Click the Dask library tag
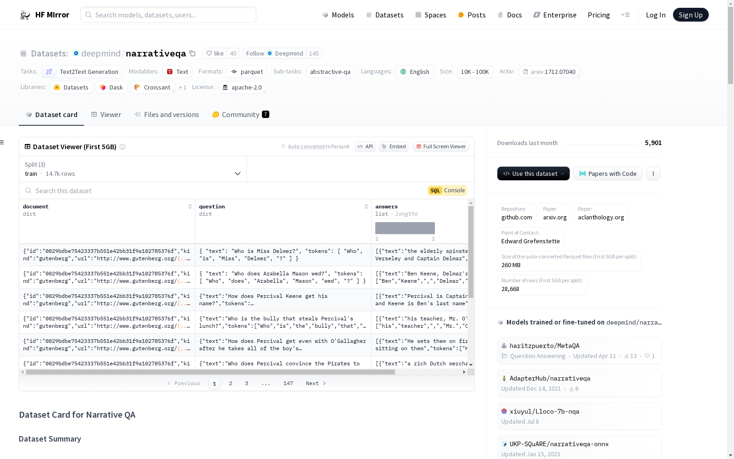This screenshot has height=459, width=734. coord(111,87)
